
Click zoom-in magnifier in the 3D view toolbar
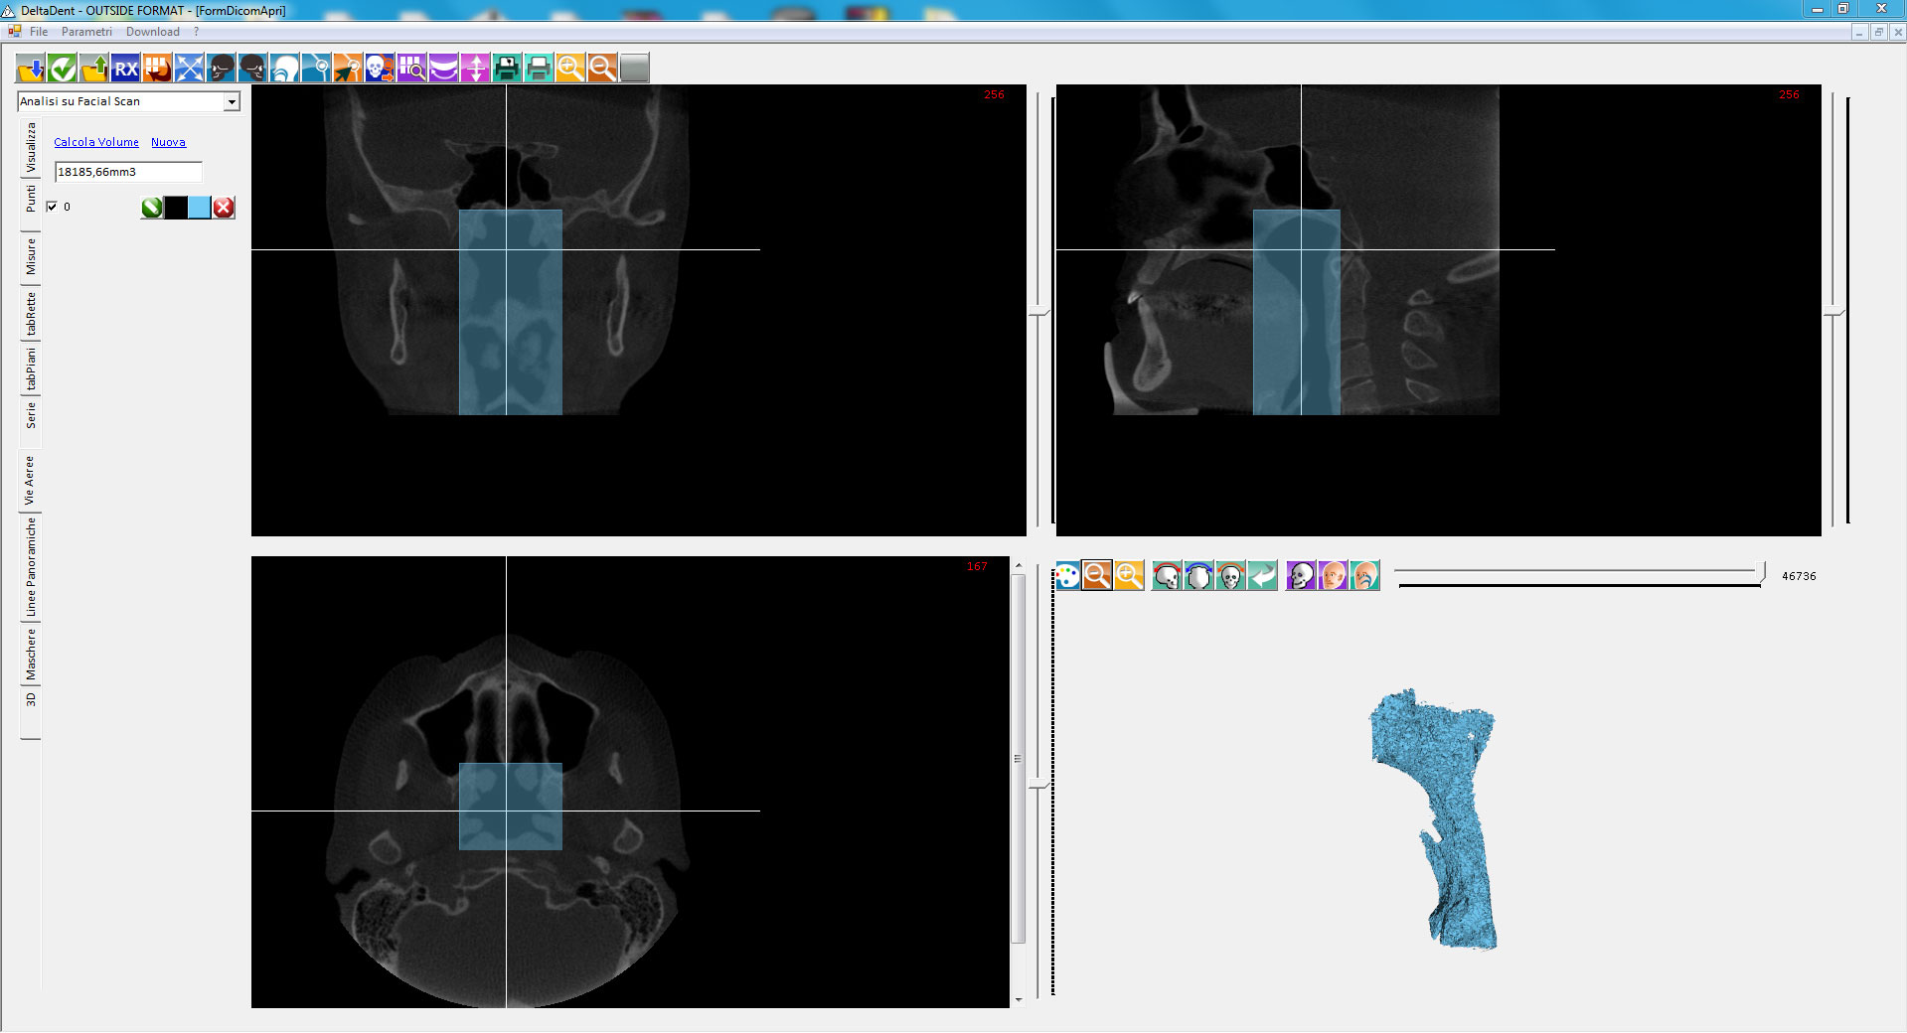coord(1129,575)
